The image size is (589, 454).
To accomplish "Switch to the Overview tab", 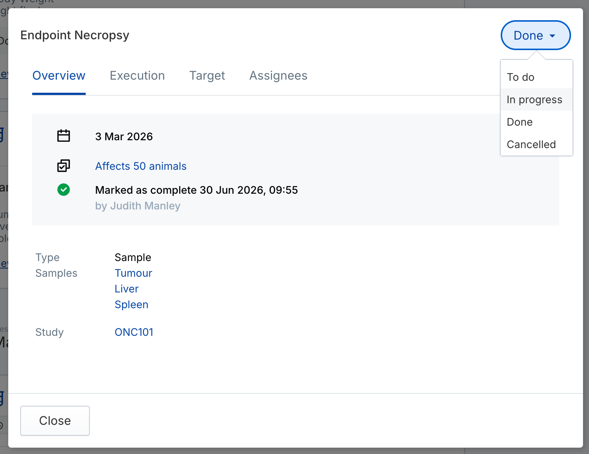I will (59, 76).
